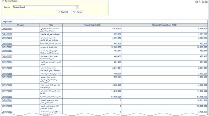
Task: Sort by Project column header
Action: [x=20, y=25]
